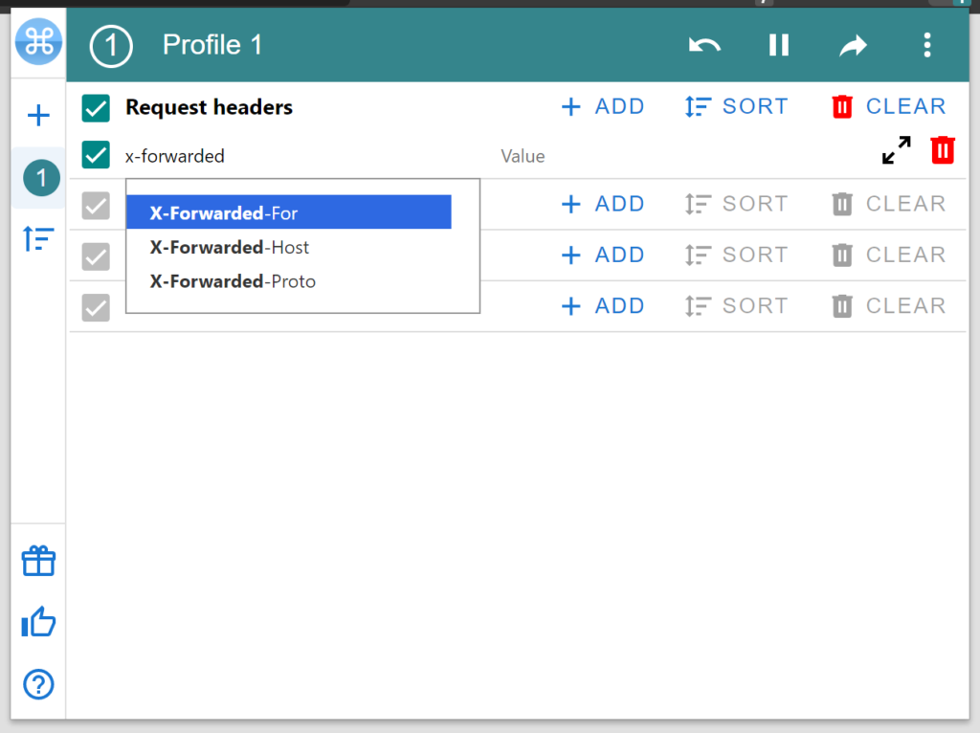Delete the x-forwarded header row

coord(943,150)
